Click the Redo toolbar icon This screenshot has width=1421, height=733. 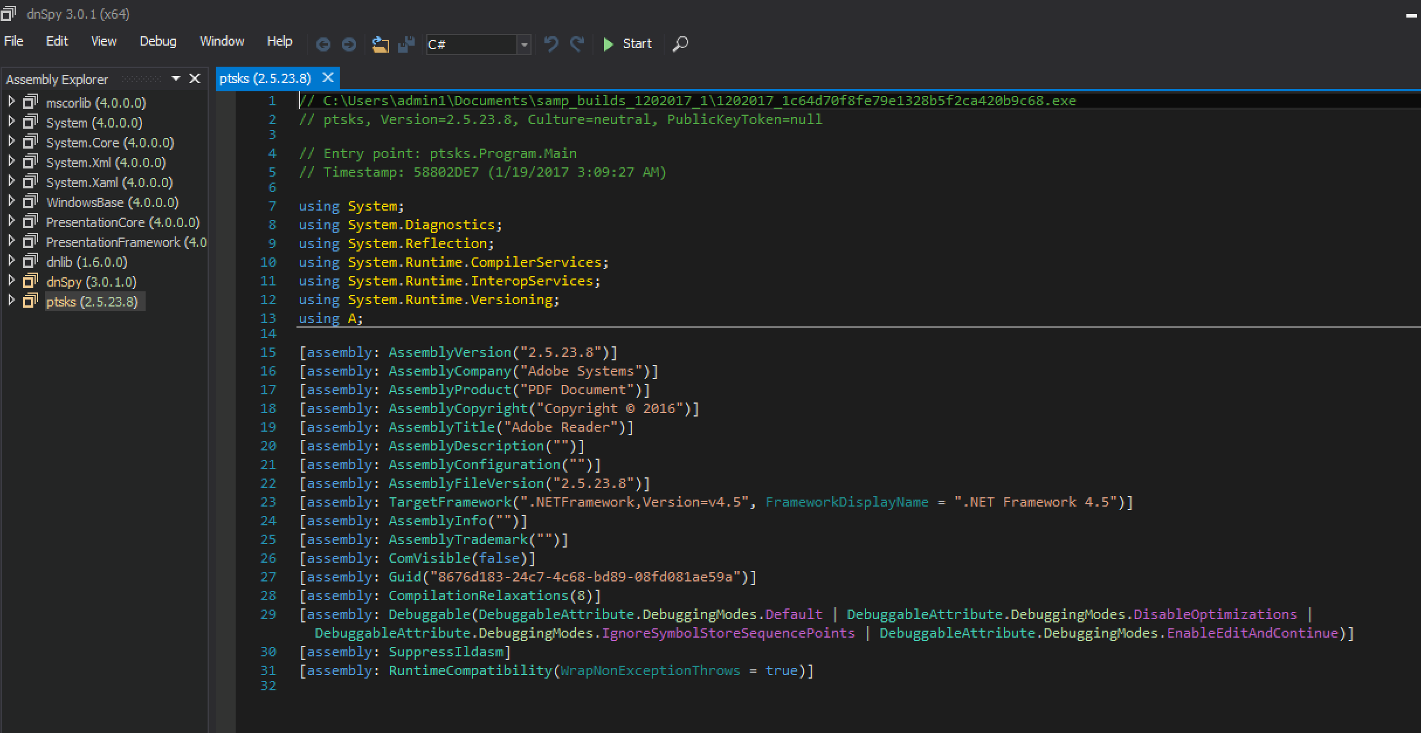click(577, 44)
